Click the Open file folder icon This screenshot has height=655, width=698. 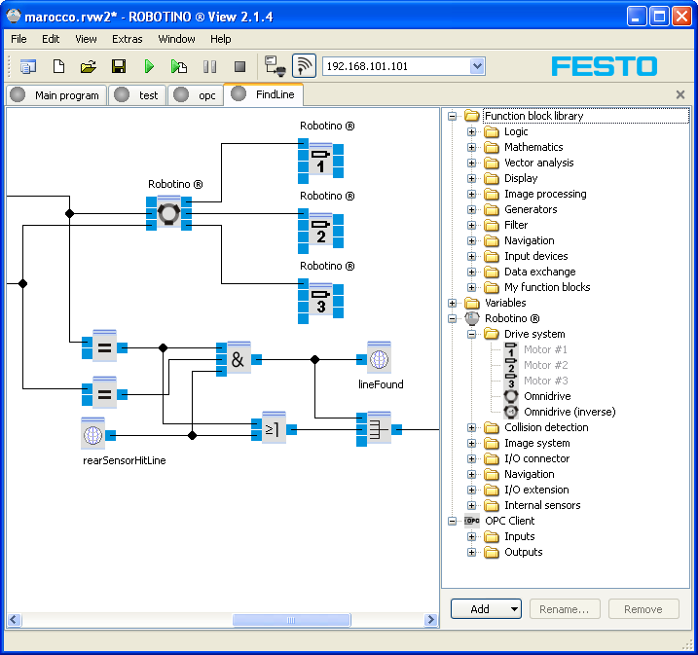[x=89, y=66]
